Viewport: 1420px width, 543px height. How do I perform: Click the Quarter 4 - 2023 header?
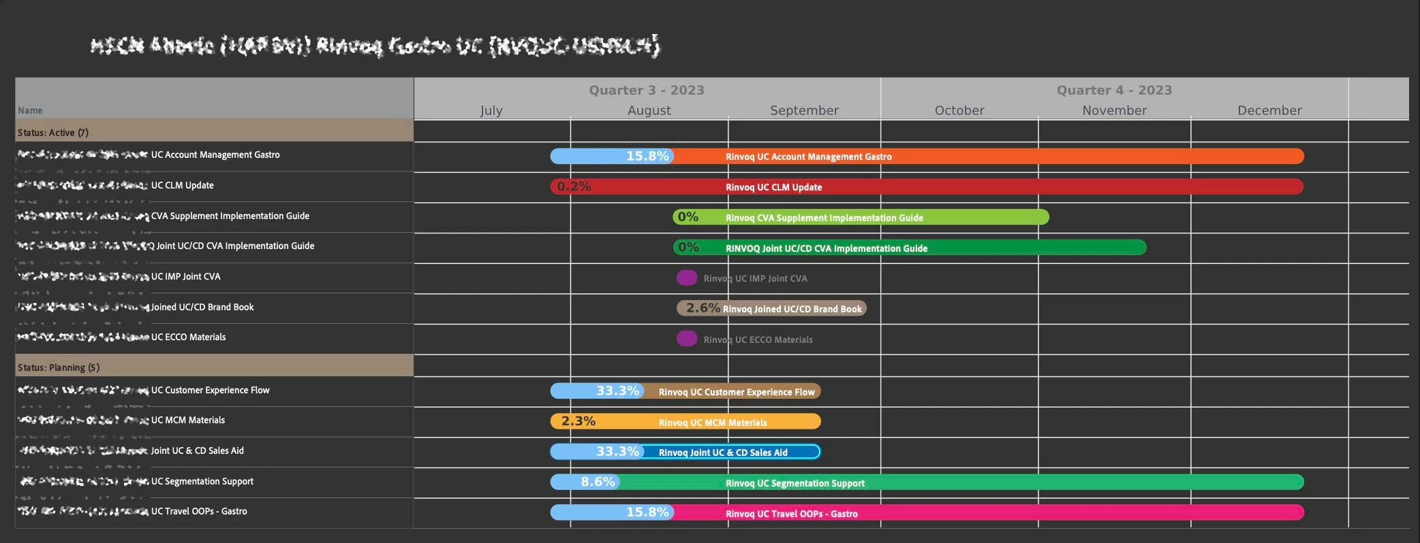click(x=1114, y=90)
